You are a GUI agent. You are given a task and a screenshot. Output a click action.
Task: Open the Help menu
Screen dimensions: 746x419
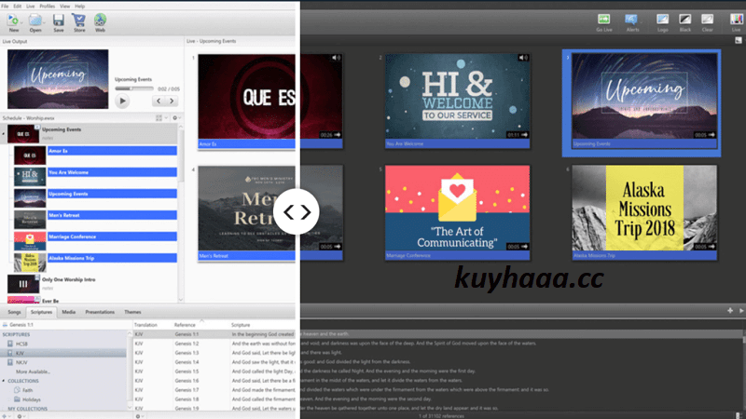pos(80,7)
